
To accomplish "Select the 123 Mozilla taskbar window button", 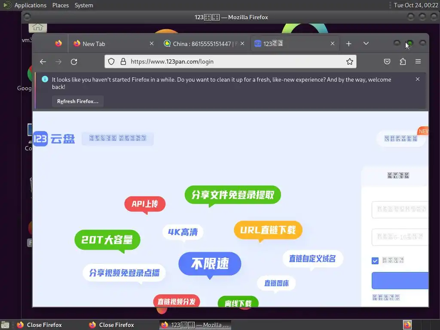I will pyautogui.click(x=196, y=325).
